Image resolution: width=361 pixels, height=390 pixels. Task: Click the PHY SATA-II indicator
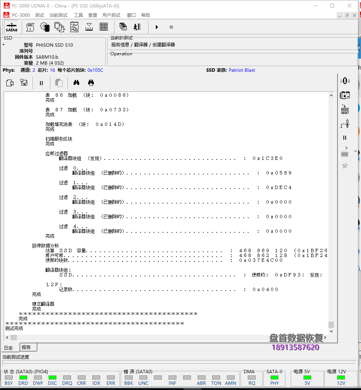[x=274, y=378]
